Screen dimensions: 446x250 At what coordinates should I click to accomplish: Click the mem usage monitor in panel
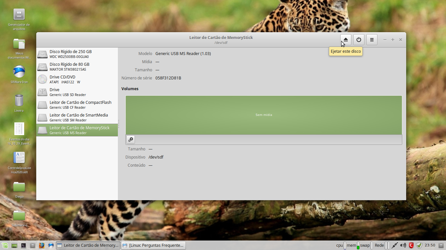point(353,245)
